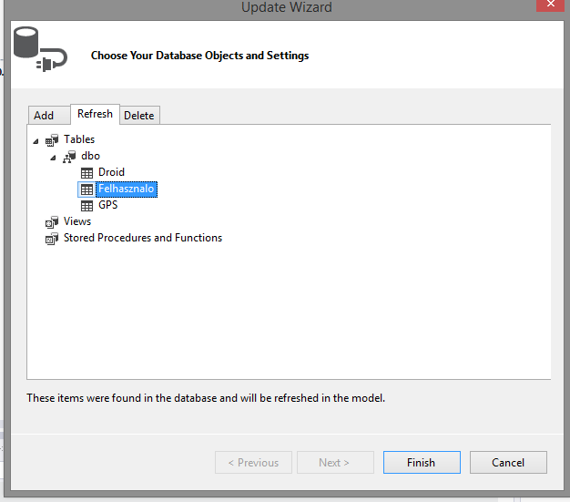The image size is (570, 502).
Task: Click the Droid table grid icon
Action: pos(87,173)
